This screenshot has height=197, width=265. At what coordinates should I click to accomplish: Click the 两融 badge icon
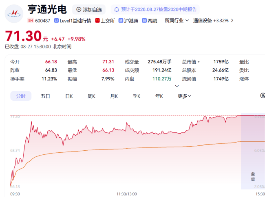[x=144, y=21]
